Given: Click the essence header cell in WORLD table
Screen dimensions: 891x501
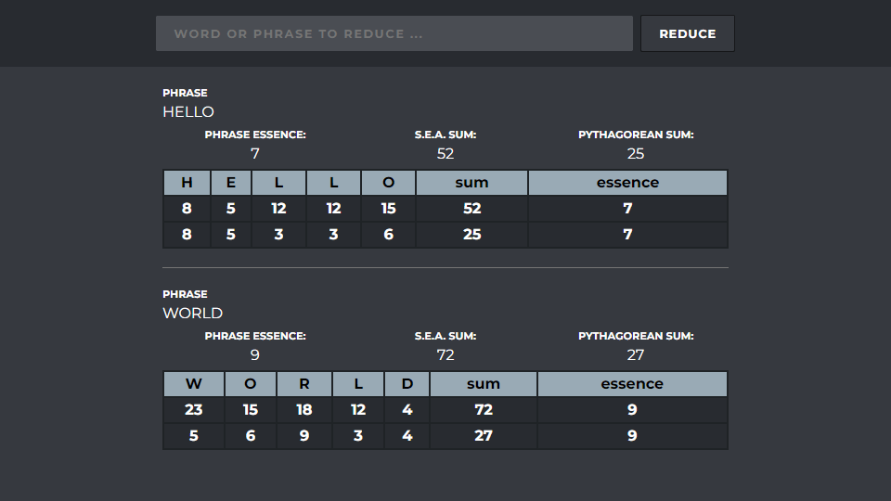Looking at the screenshot, I should click(632, 384).
